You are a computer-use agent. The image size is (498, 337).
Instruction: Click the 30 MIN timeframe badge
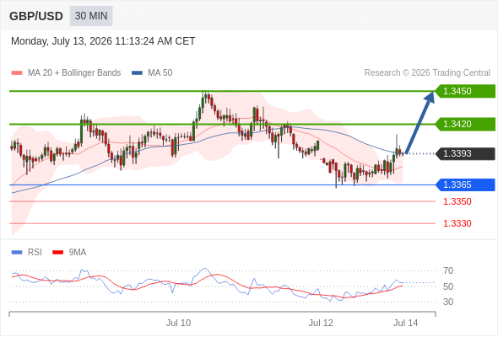click(x=91, y=16)
